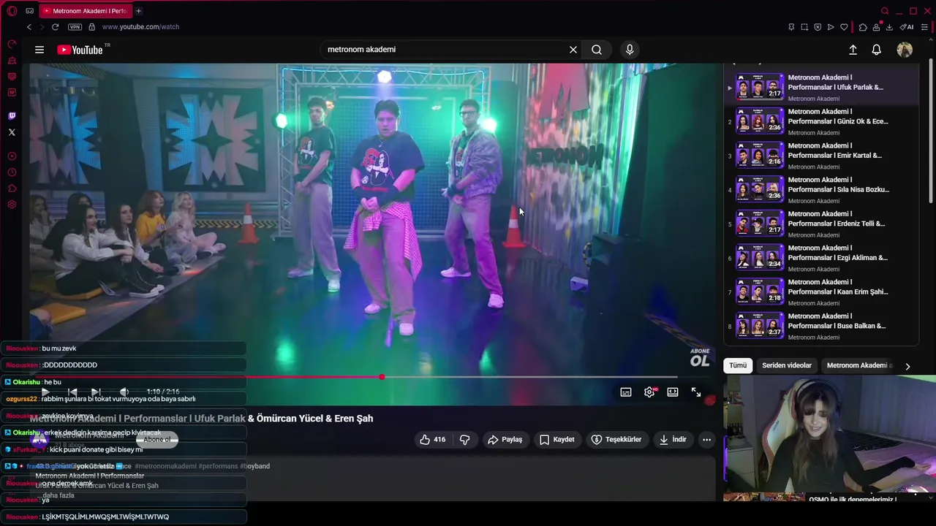Mute the video volume
Image resolution: width=936 pixels, height=526 pixels.
(124, 392)
